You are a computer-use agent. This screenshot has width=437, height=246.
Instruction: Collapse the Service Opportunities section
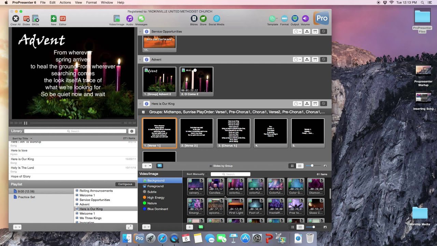point(140,31)
